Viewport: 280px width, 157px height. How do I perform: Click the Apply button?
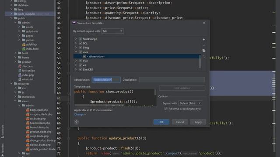click(x=198, y=122)
